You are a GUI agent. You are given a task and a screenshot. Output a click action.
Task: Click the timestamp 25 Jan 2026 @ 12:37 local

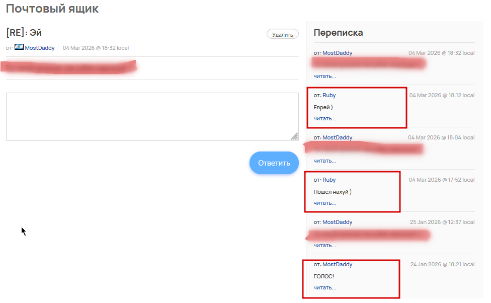pos(442,222)
